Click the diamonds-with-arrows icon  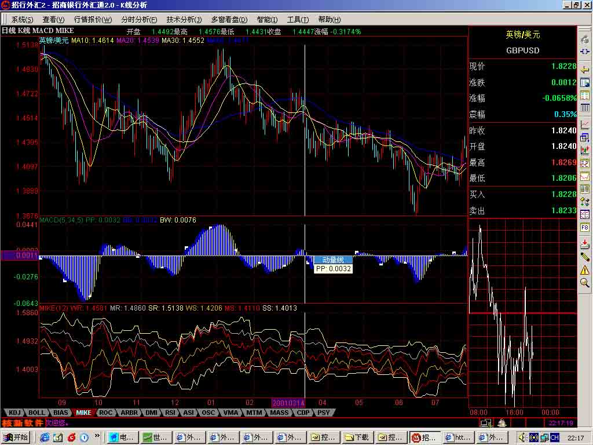click(585, 202)
